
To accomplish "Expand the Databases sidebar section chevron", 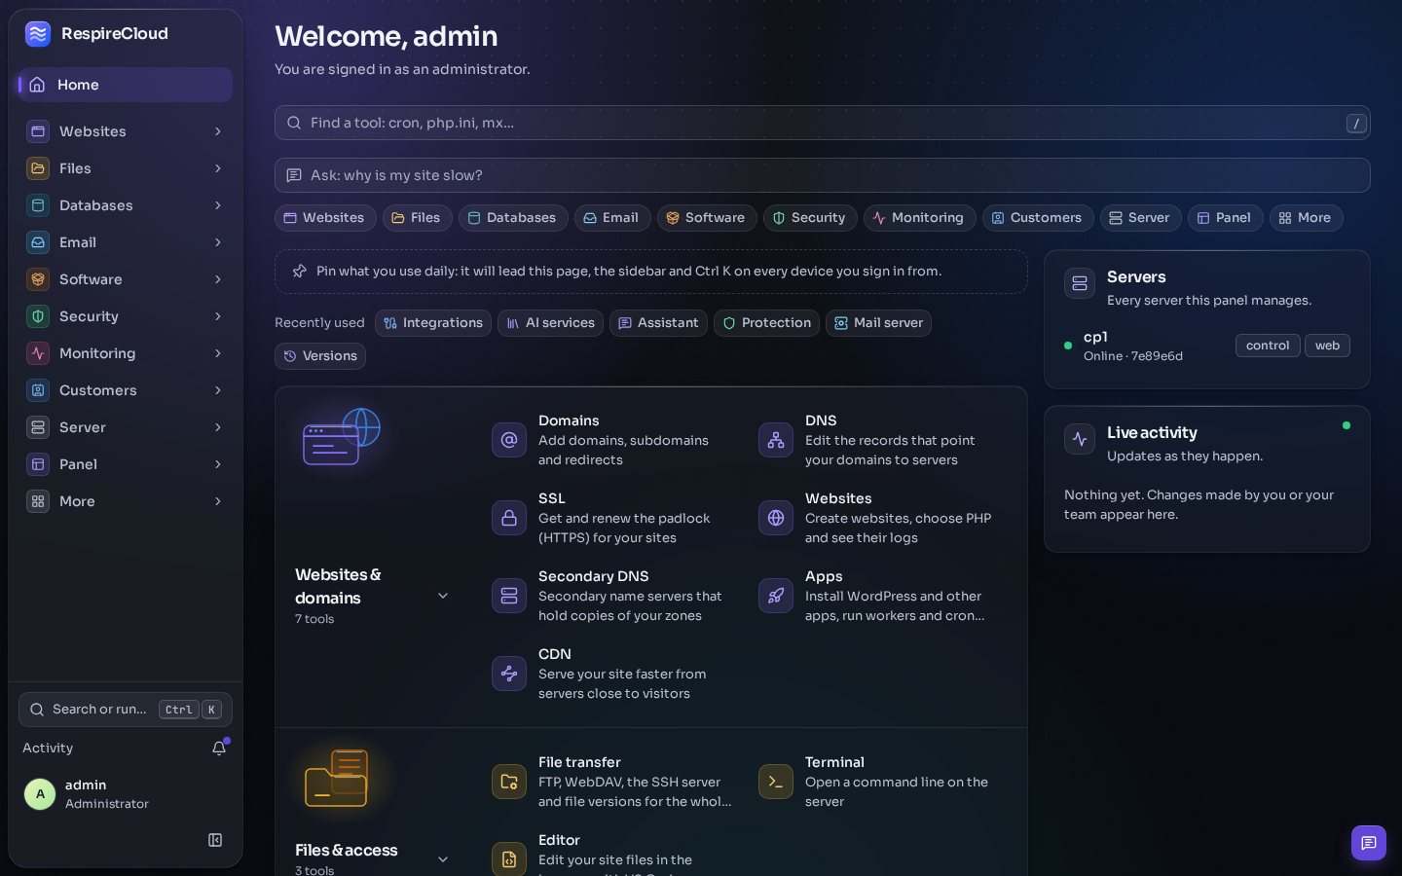I will click(218, 205).
